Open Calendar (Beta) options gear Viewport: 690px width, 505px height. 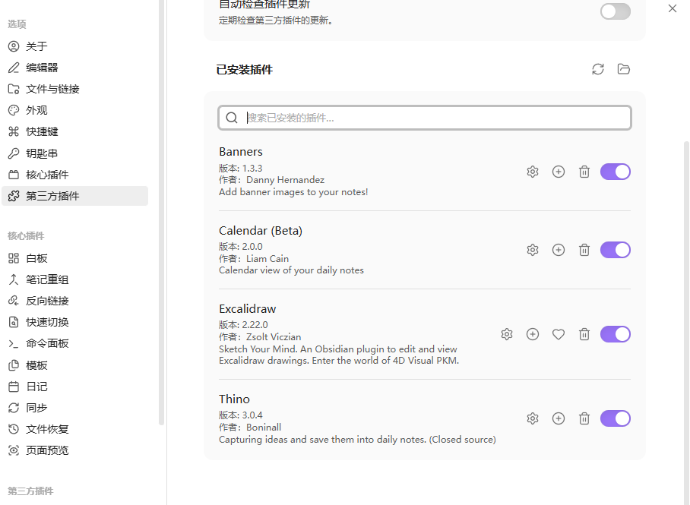point(533,250)
